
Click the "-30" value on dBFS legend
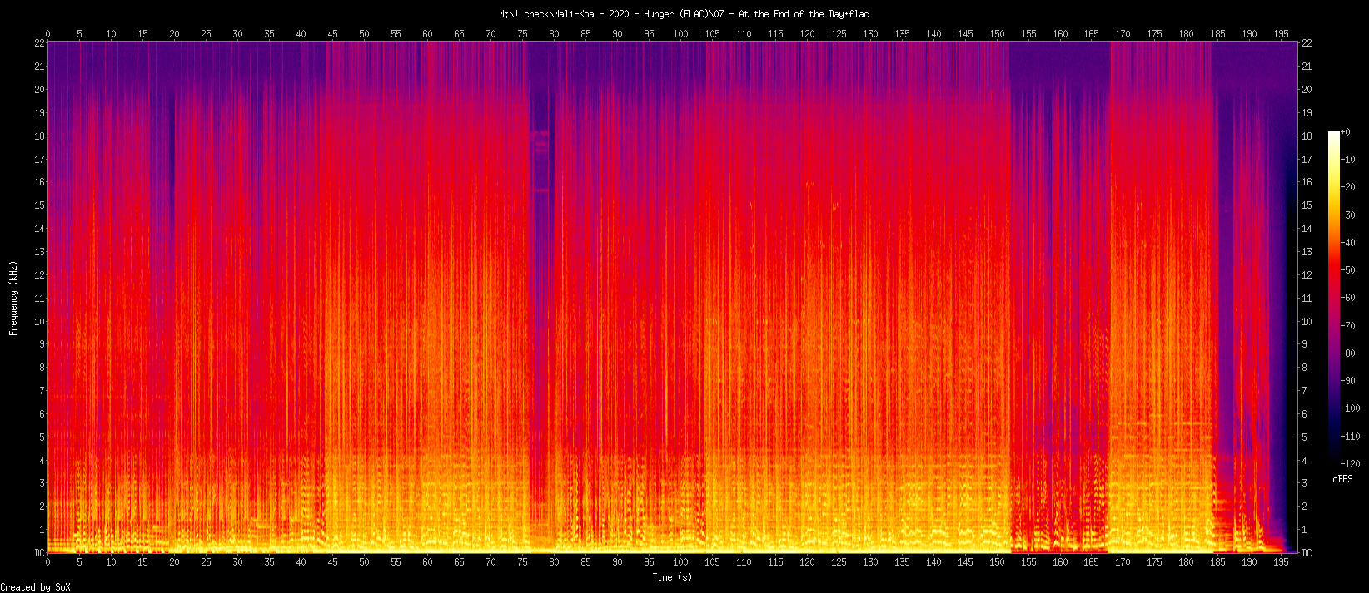1347,215
